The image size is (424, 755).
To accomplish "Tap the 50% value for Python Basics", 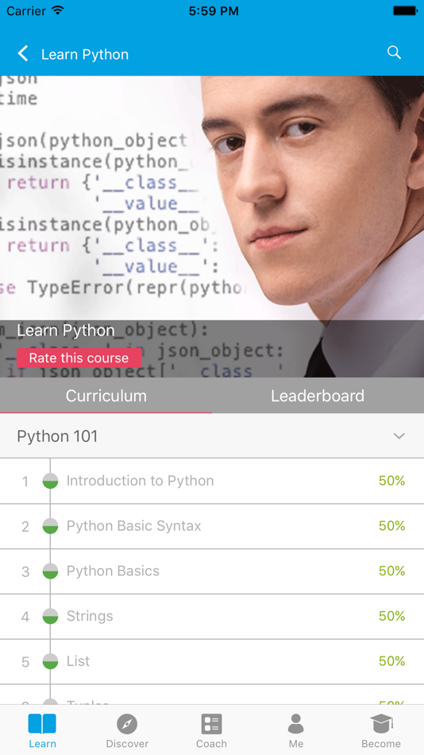I will tap(391, 571).
